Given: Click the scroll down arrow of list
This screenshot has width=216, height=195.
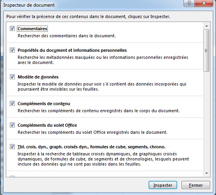Looking at the screenshot, I should [x=207, y=173].
